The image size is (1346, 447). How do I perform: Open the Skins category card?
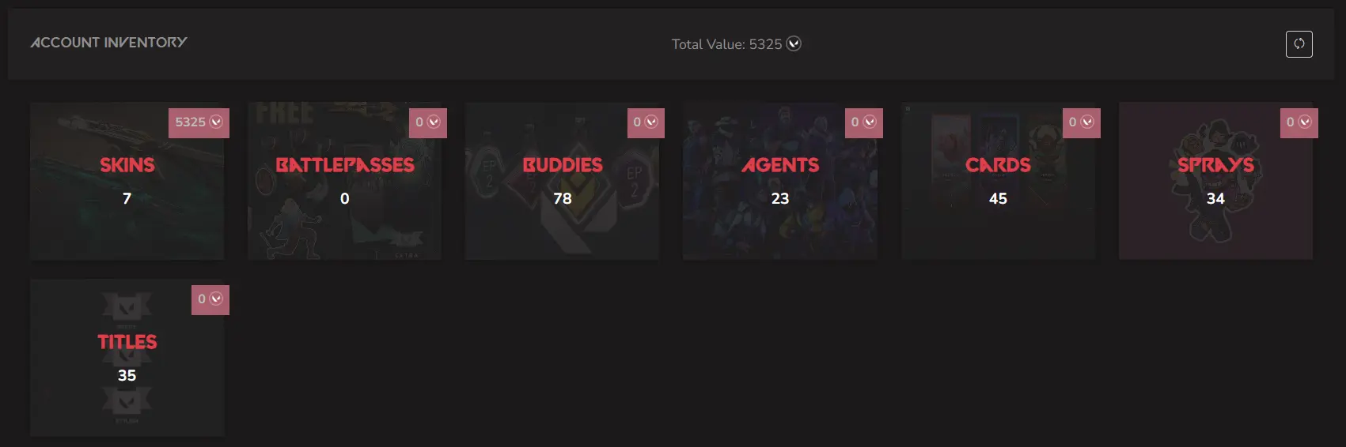127,181
